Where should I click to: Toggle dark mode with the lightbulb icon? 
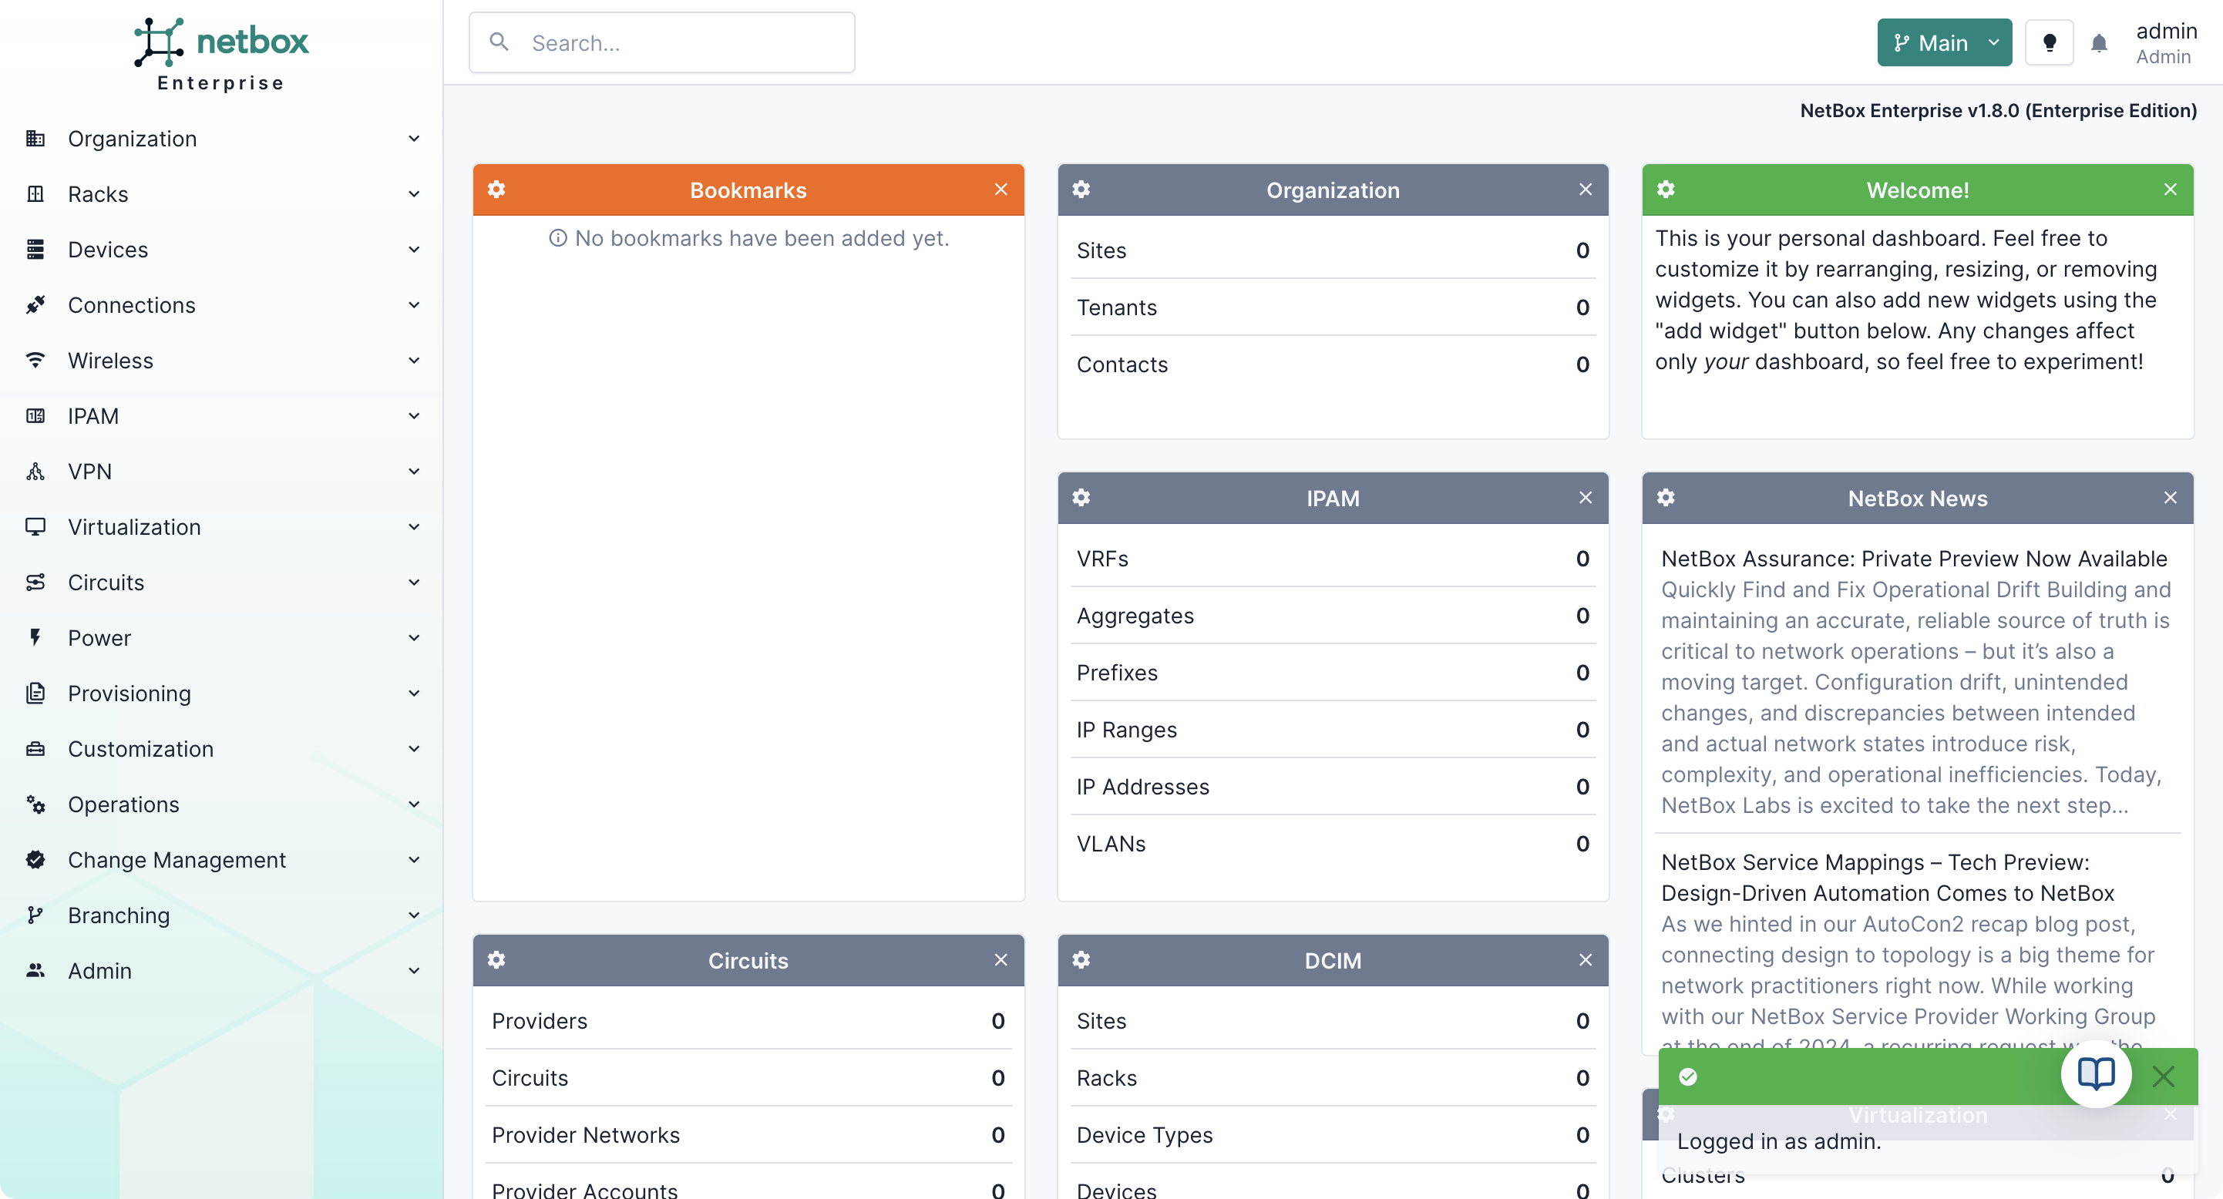[2049, 42]
